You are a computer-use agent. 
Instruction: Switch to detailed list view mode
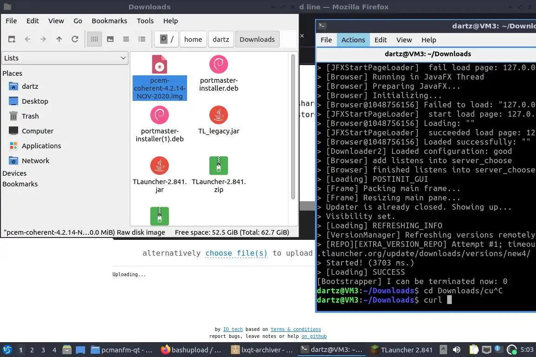pos(142,40)
